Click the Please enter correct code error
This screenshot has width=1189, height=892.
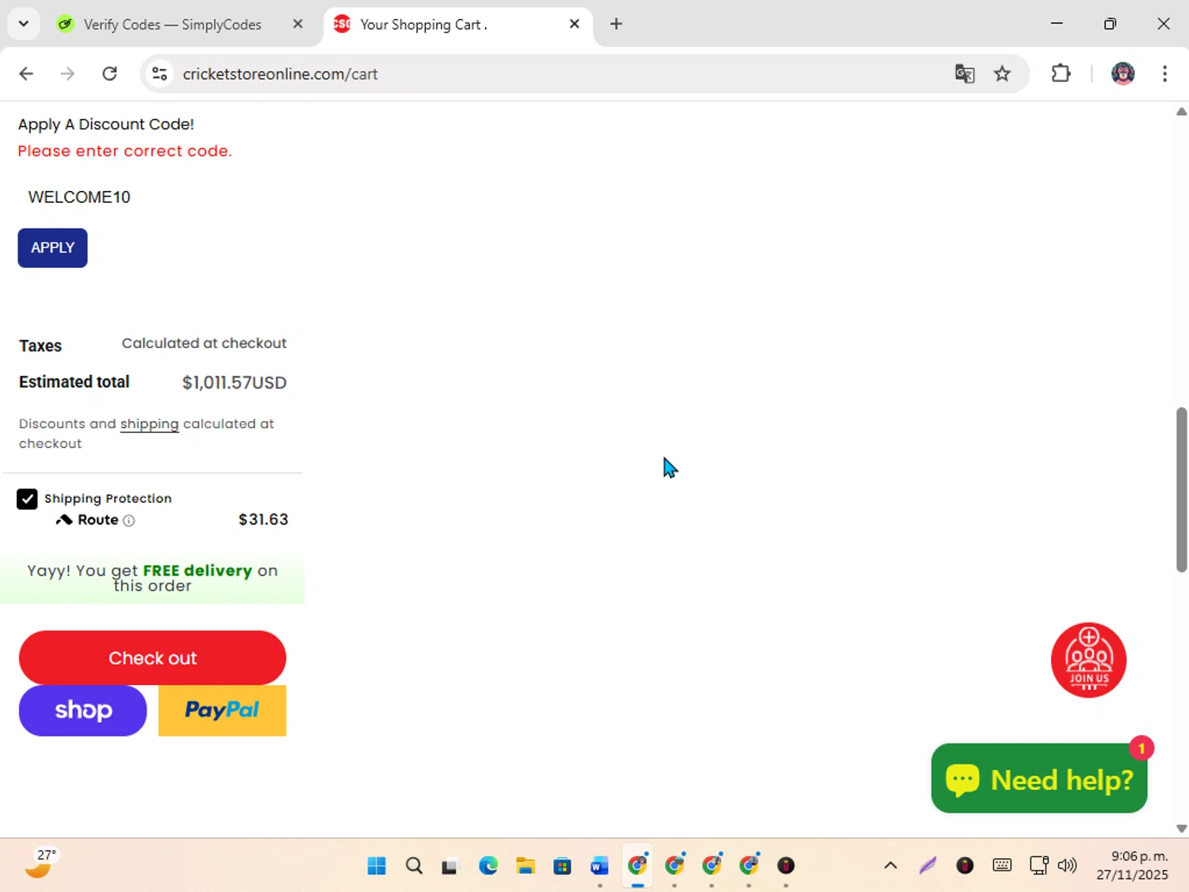pyautogui.click(x=125, y=151)
